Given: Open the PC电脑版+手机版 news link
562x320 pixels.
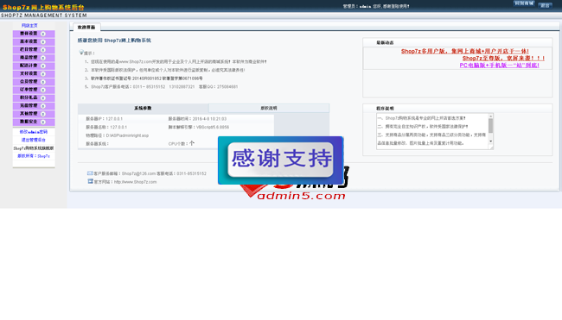Looking at the screenshot, I should [499, 66].
